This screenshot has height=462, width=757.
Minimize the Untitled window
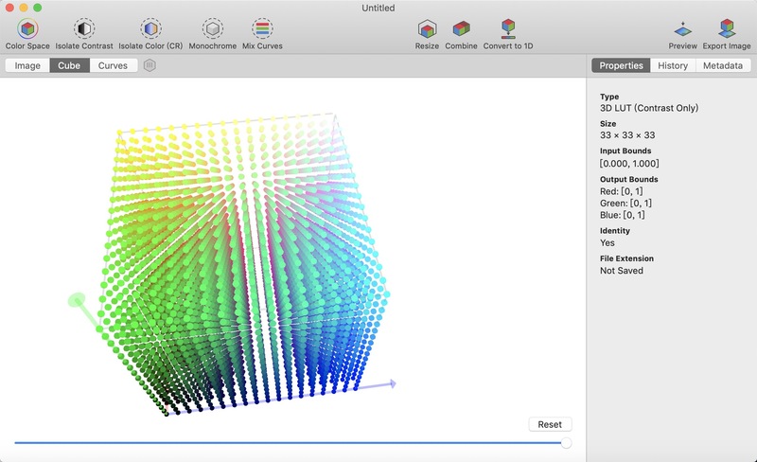tap(23, 8)
